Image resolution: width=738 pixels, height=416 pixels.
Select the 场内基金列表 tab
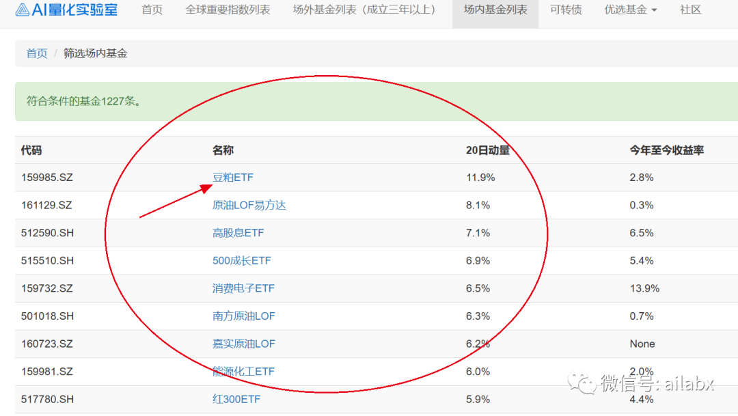click(x=495, y=10)
